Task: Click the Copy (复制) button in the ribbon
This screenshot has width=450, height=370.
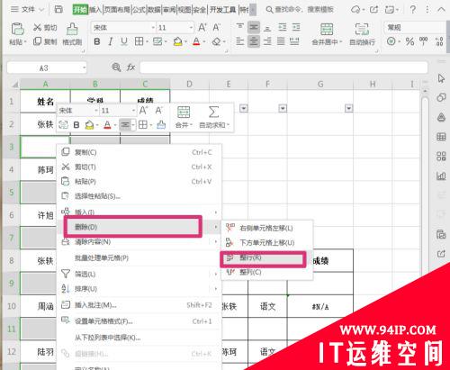Action: 45,41
